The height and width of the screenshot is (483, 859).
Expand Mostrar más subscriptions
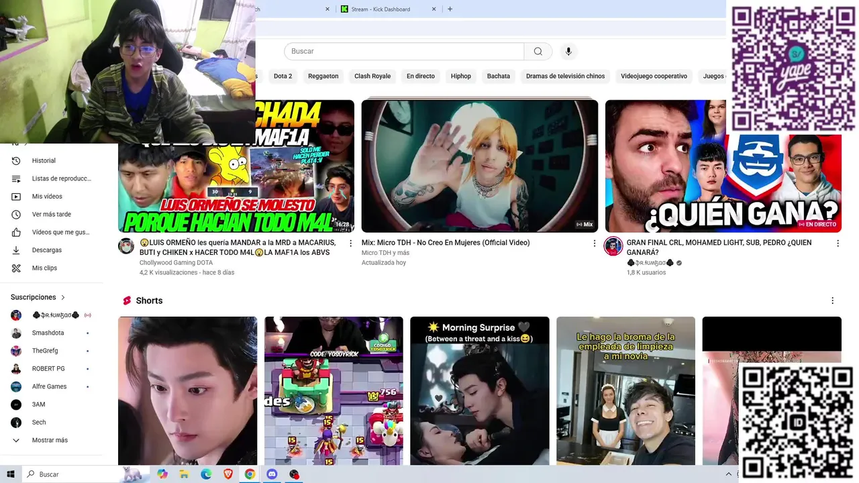[x=49, y=440]
